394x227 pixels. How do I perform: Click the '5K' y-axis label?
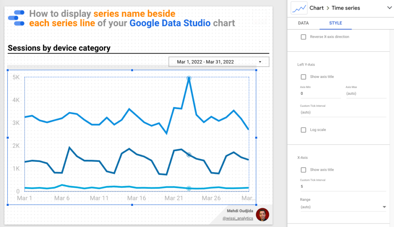tap(16, 77)
